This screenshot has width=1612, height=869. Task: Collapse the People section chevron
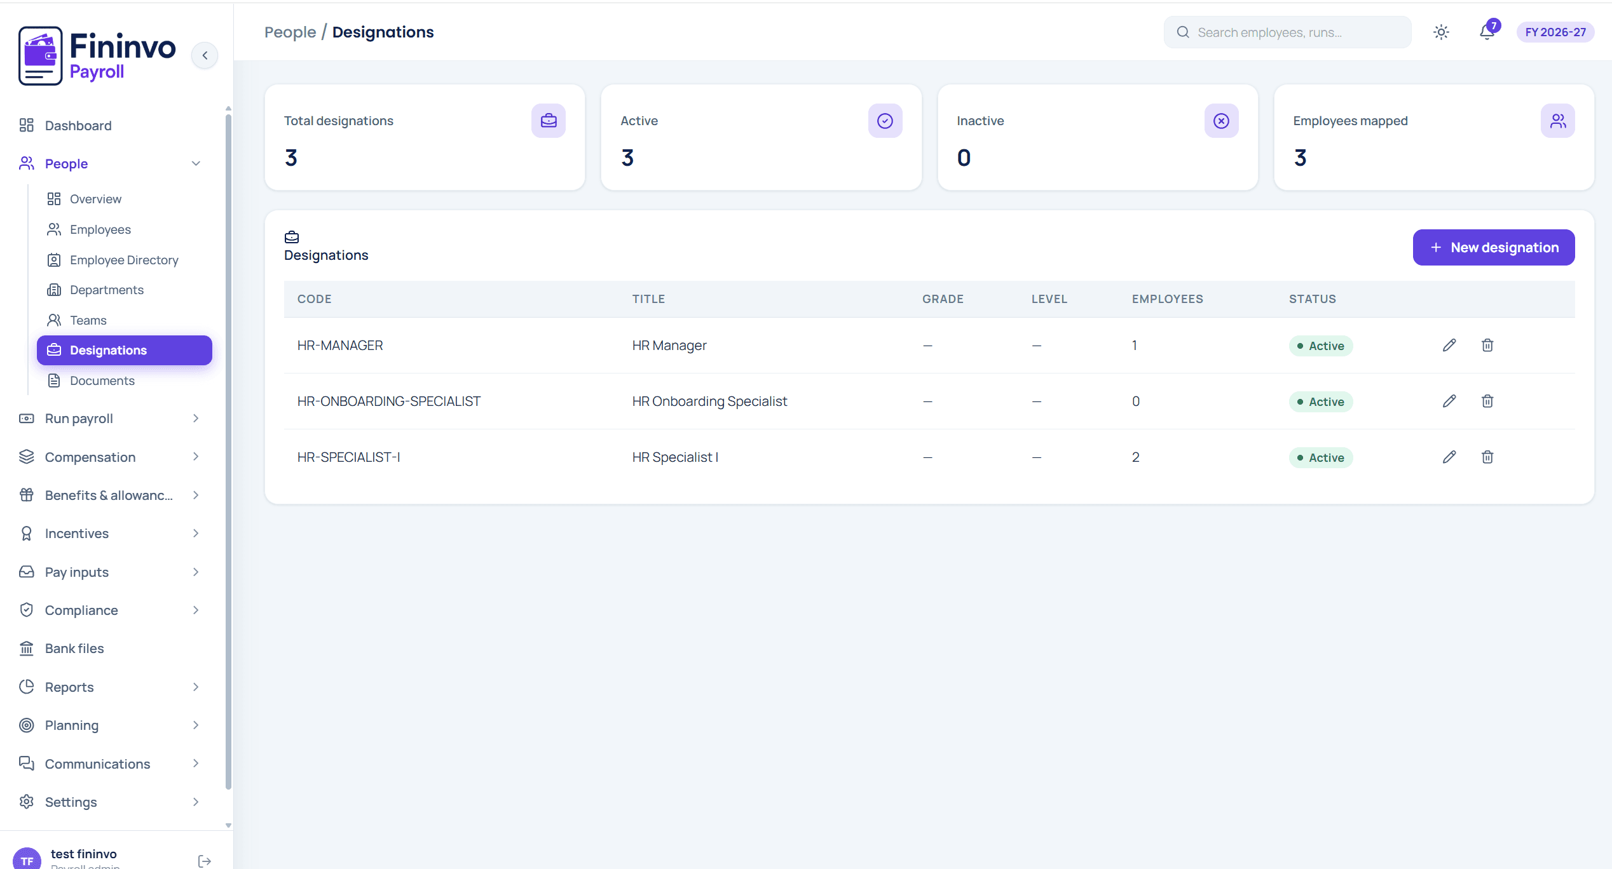[196, 164]
